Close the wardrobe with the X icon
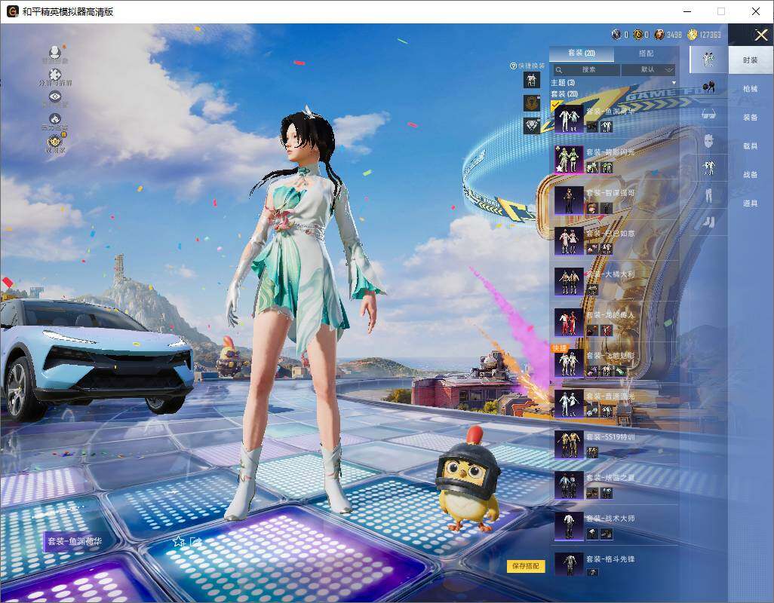The width and height of the screenshot is (774, 603). [760, 35]
